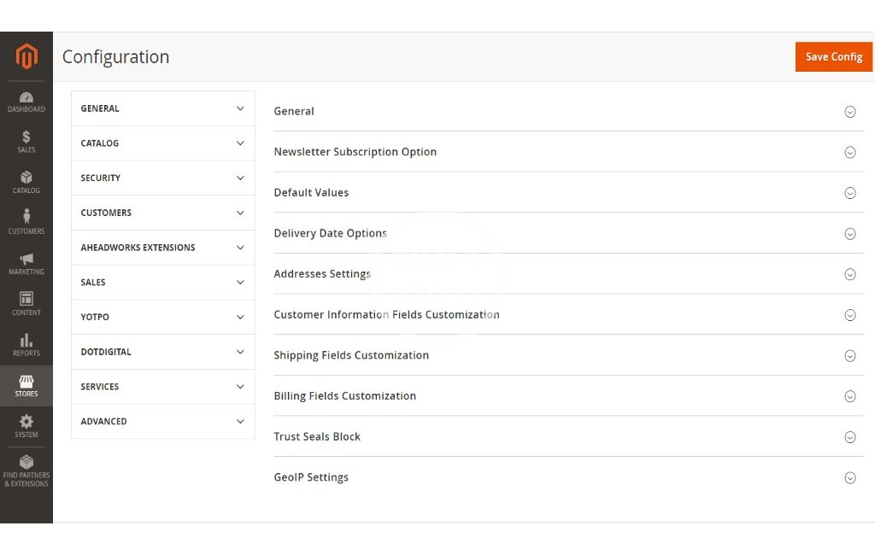Open the Stores menu in sidebar
The width and height of the screenshot is (875, 555).
tap(26, 385)
